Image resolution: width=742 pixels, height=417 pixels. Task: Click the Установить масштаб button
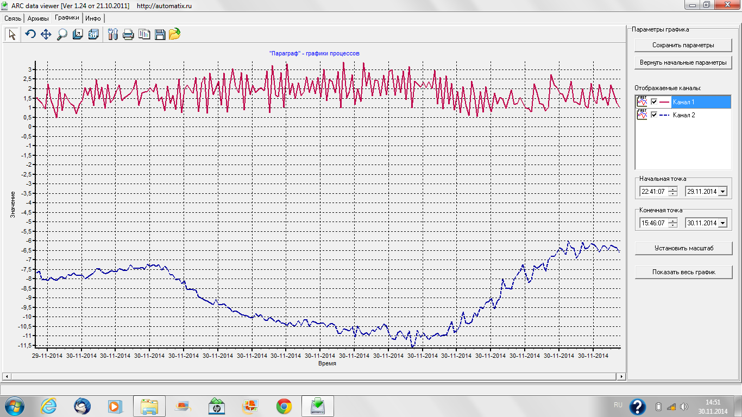pos(683,248)
